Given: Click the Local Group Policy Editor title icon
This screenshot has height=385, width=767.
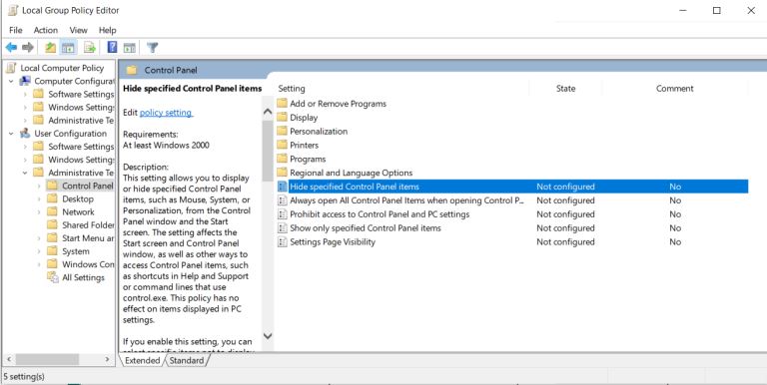Looking at the screenshot, I should [x=13, y=10].
